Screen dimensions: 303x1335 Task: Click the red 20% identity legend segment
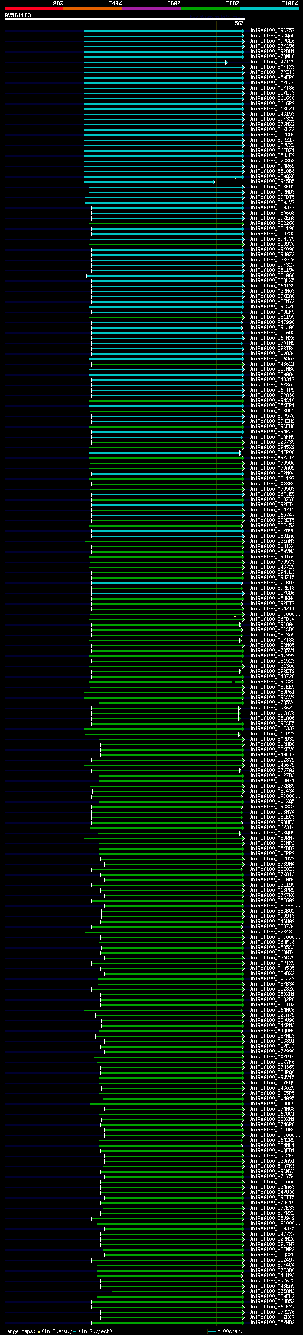(x=34, y=9)
